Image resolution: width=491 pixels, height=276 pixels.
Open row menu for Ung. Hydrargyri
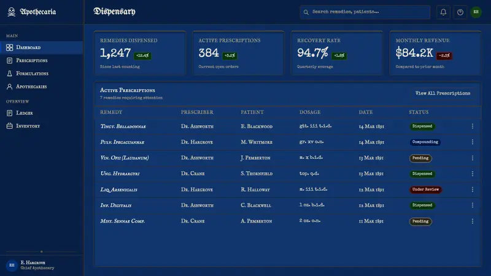472,174
